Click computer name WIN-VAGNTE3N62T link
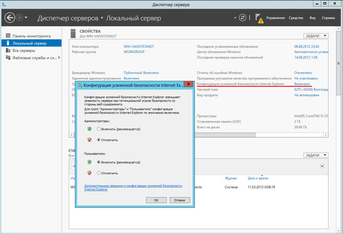This screenshot has height=234, width=343. [139, 47]
